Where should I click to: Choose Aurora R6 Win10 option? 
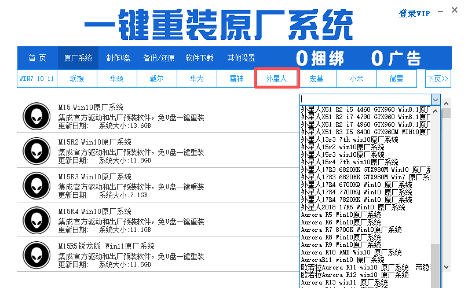[x=365, y=222]
